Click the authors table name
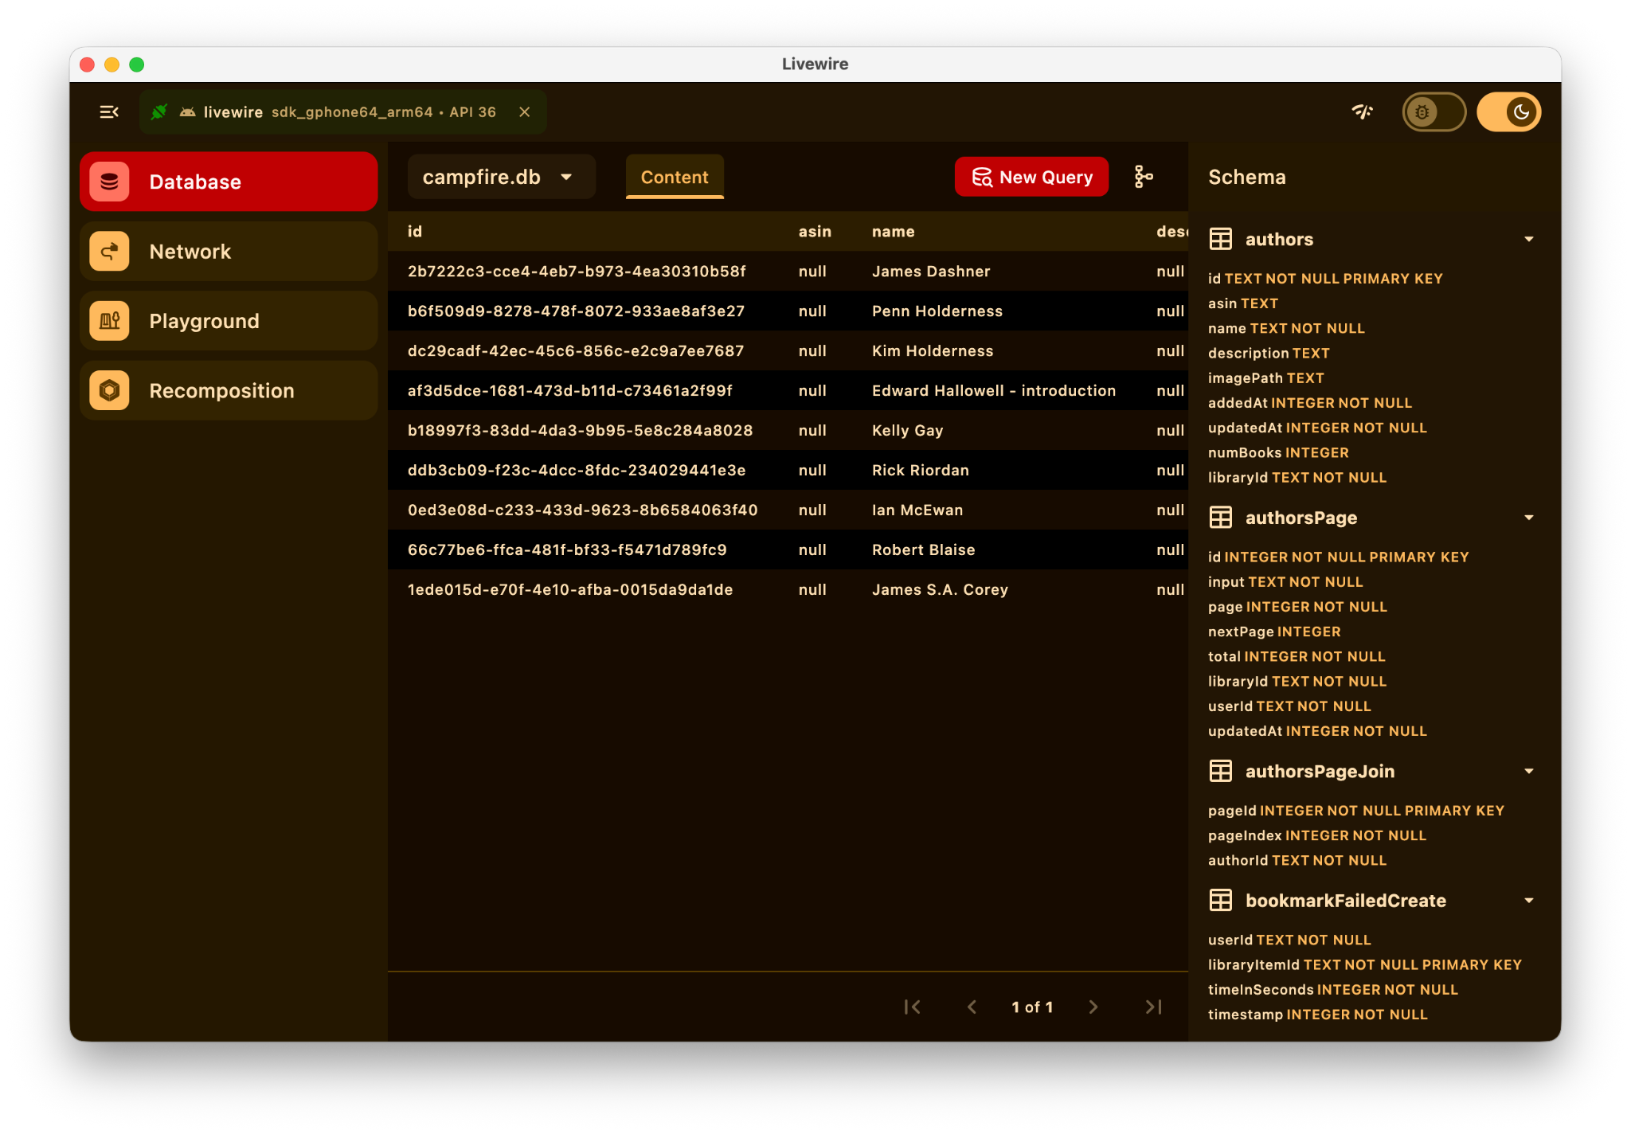Screen dimensions: 1631x1134 1279,239
